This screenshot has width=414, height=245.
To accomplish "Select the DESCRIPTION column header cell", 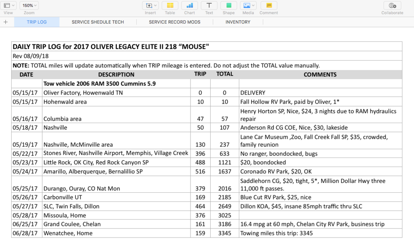I will (116, 75).
